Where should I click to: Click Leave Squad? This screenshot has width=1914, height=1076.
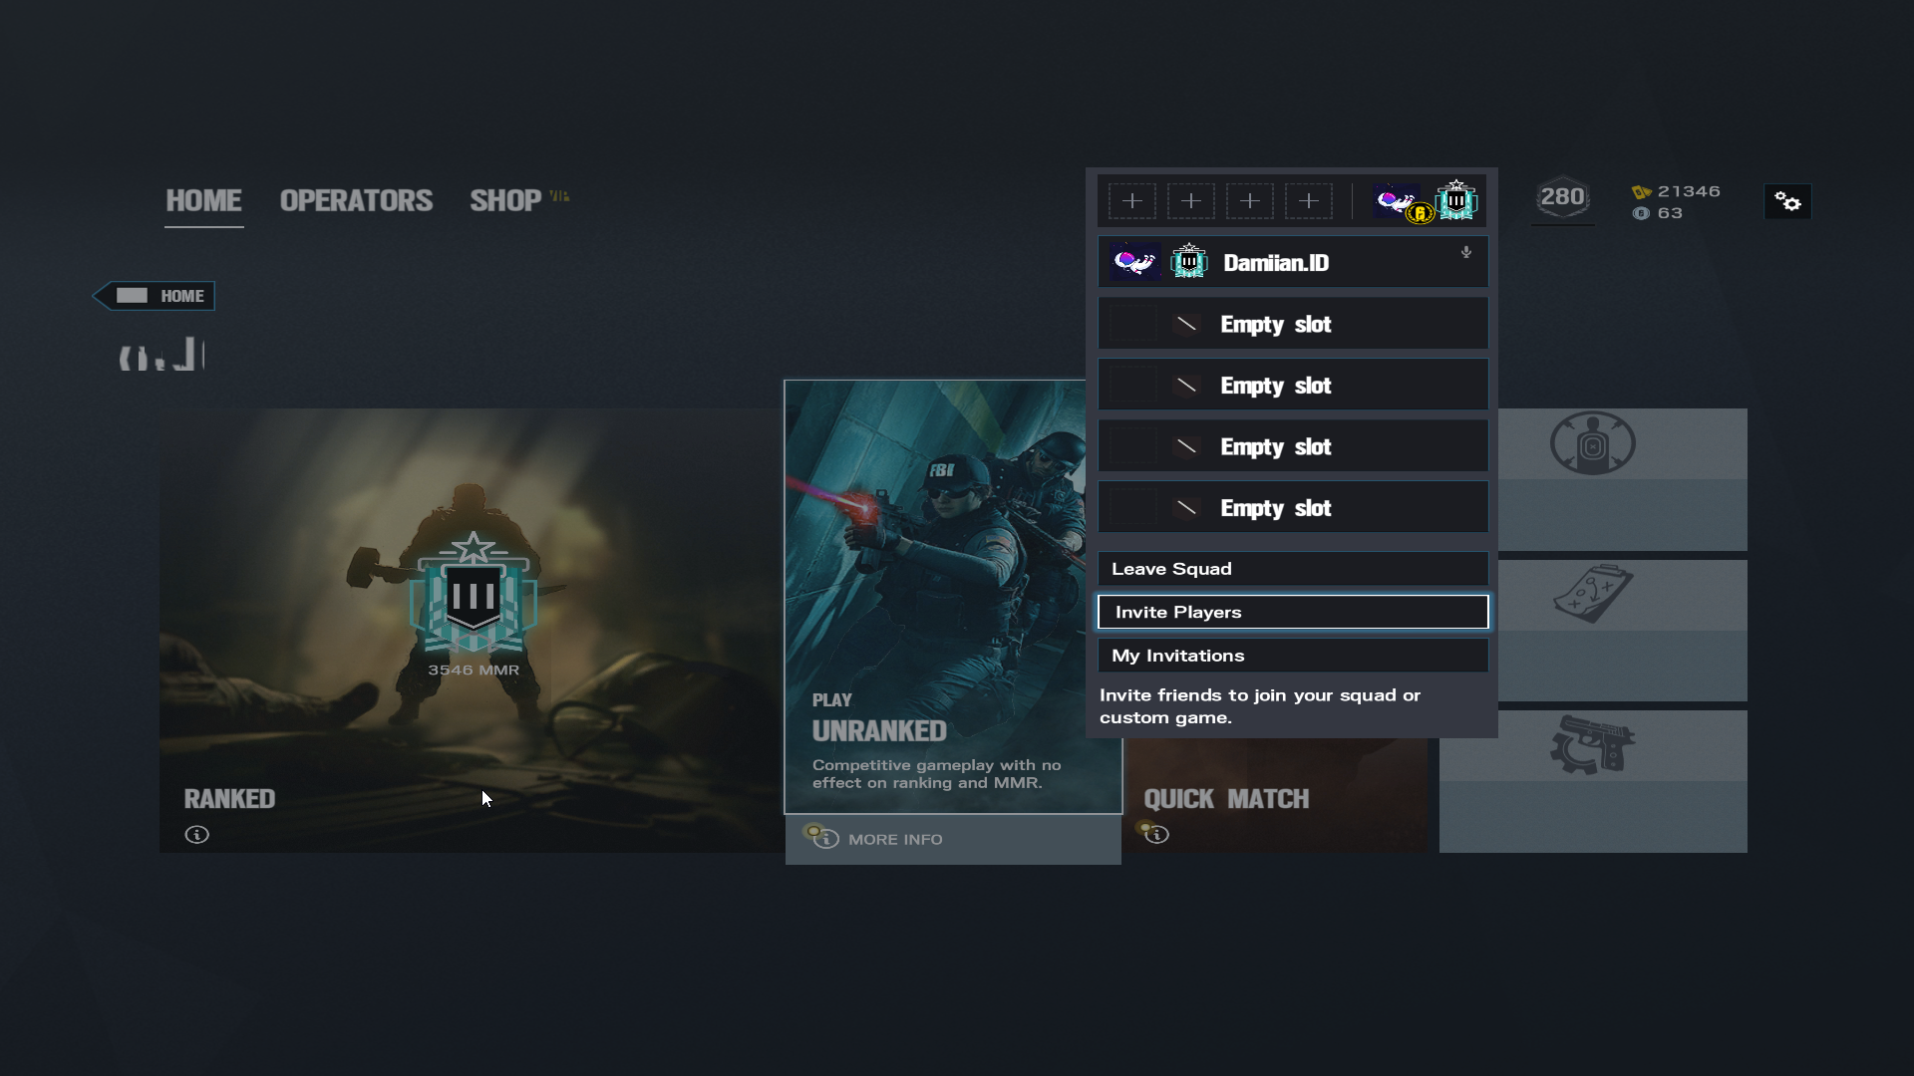pyautogui.click(x=1293, y=569)
